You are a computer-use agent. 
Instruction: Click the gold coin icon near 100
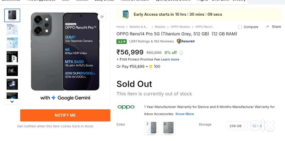[x=151, y=67]
